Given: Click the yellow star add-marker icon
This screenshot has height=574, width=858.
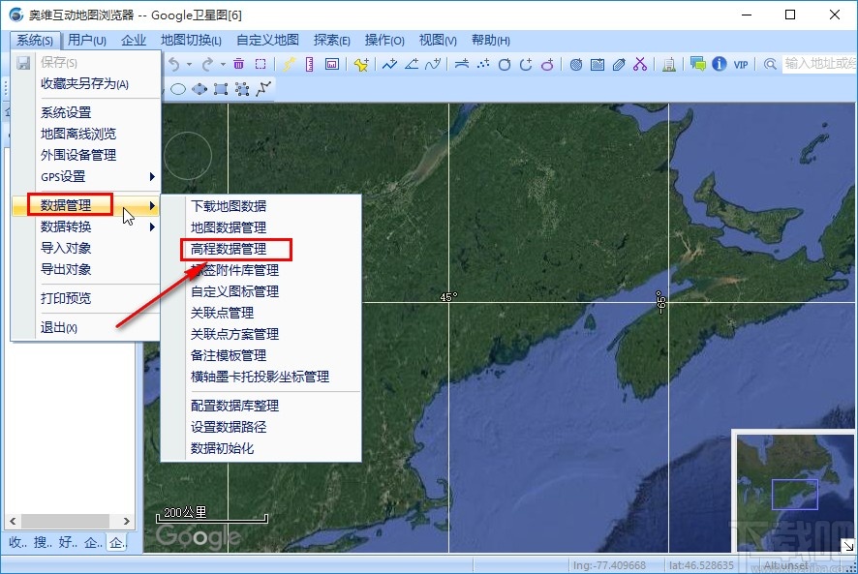Looking at the screenshot, I should [361, 65].
